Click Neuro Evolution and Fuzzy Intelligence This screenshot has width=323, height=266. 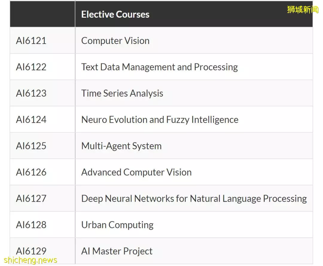point(160,120)
